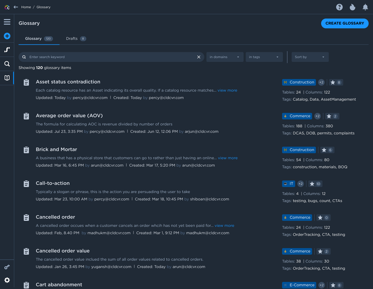
Task: Open the in tags dropdown
Action: [264, 57]
